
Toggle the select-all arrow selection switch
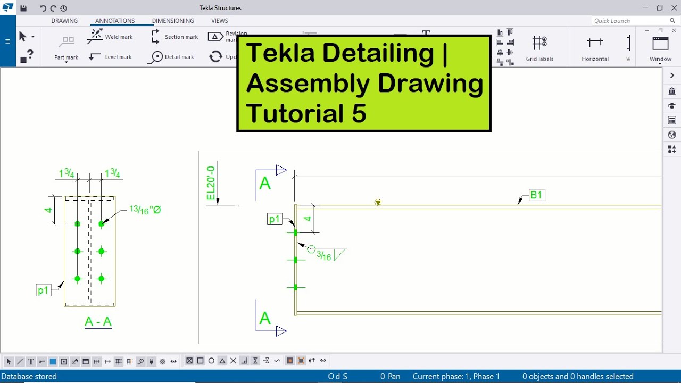point(9,361)
